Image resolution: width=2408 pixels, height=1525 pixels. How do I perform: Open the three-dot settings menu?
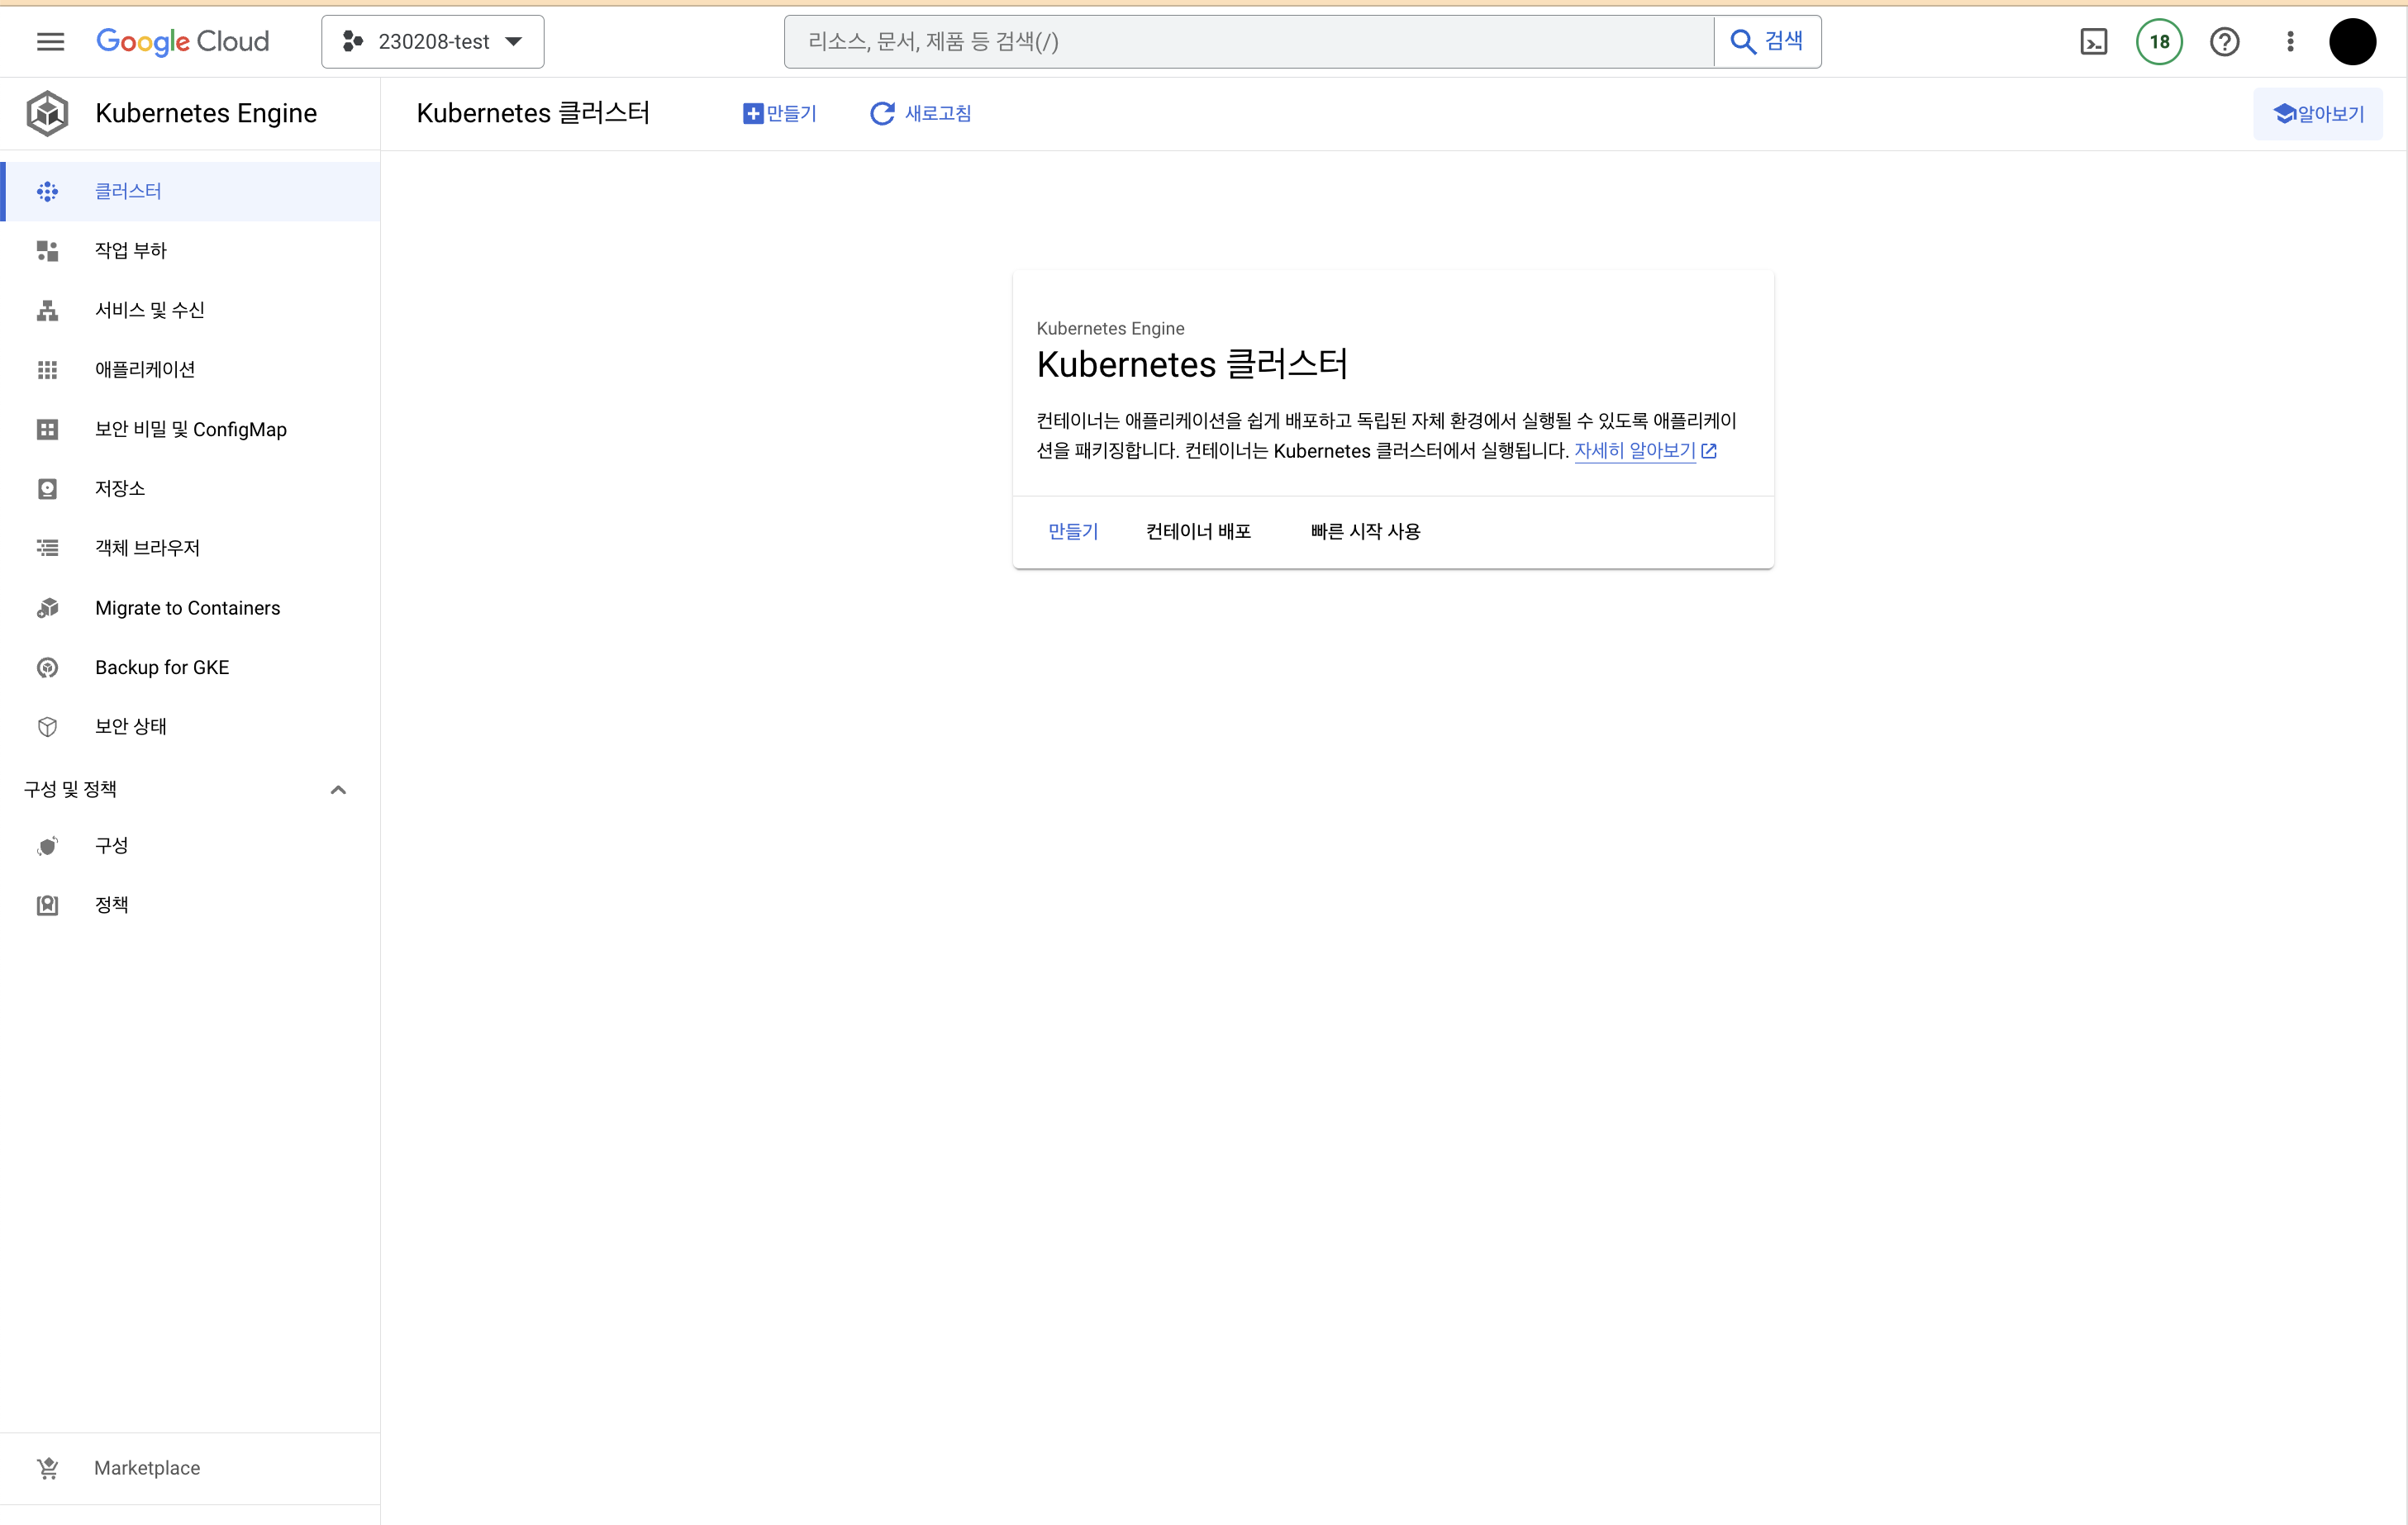(x=2290, y=41)
